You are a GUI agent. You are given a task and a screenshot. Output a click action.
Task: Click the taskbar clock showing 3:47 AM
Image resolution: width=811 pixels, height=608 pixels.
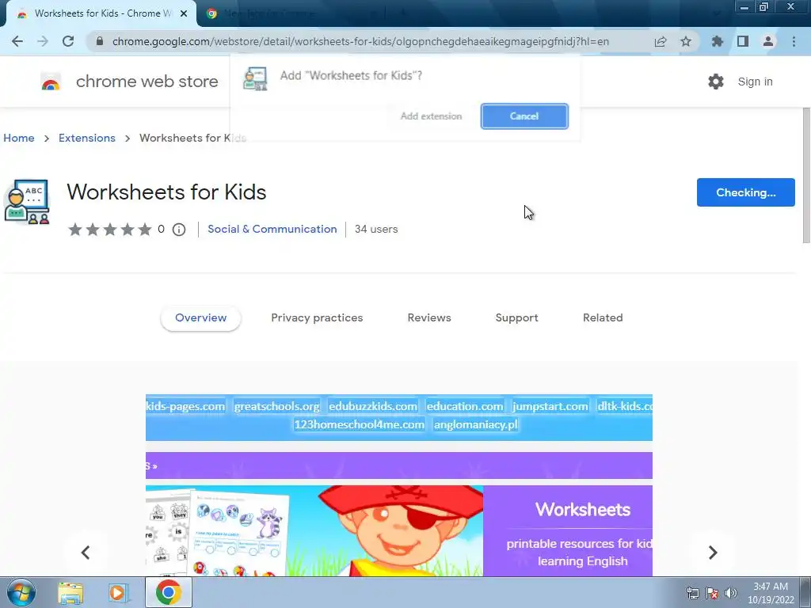[x=771, y=593]
